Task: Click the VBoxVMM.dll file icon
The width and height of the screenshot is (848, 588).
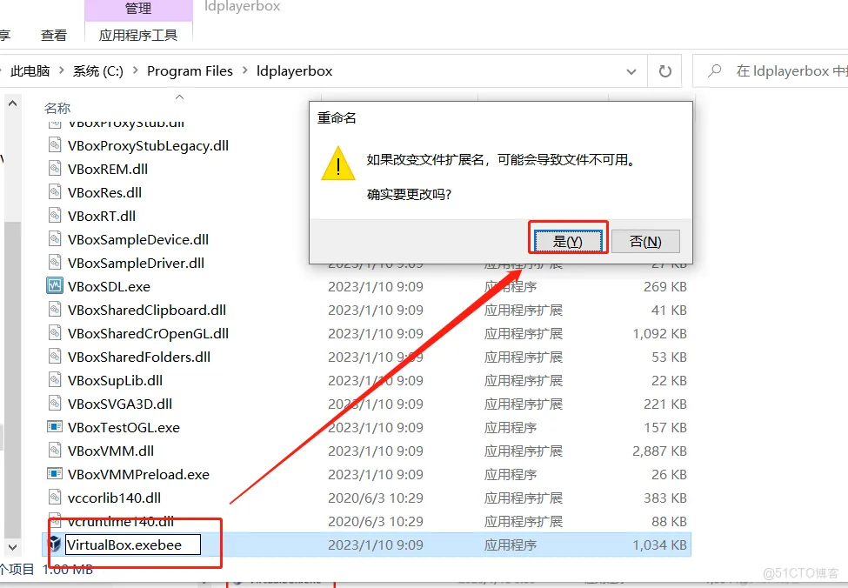Action: pos(54,451)
